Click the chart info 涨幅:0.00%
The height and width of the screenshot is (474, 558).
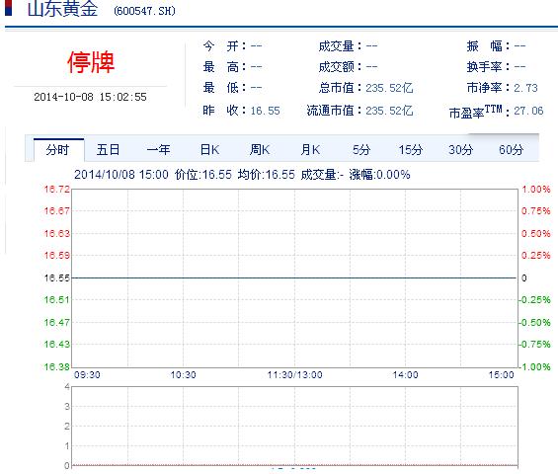click(x=379, y=175)
